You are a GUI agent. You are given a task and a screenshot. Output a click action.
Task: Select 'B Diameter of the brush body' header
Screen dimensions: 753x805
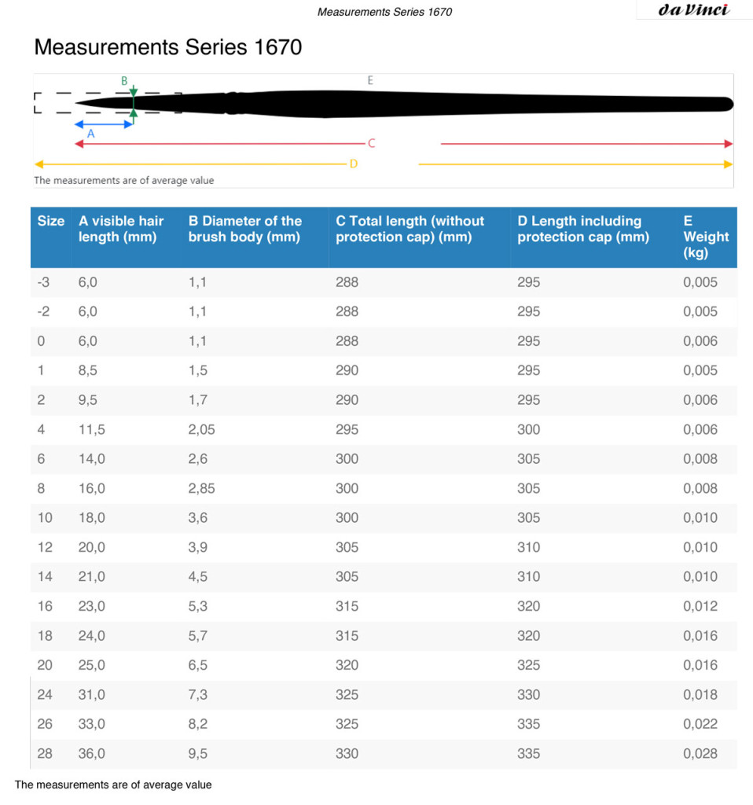[x=245, y=229]
